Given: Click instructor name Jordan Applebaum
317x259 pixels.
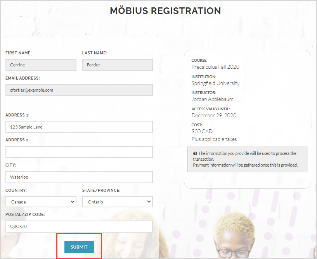Looking at the screenshot, I should pos(212,99).
